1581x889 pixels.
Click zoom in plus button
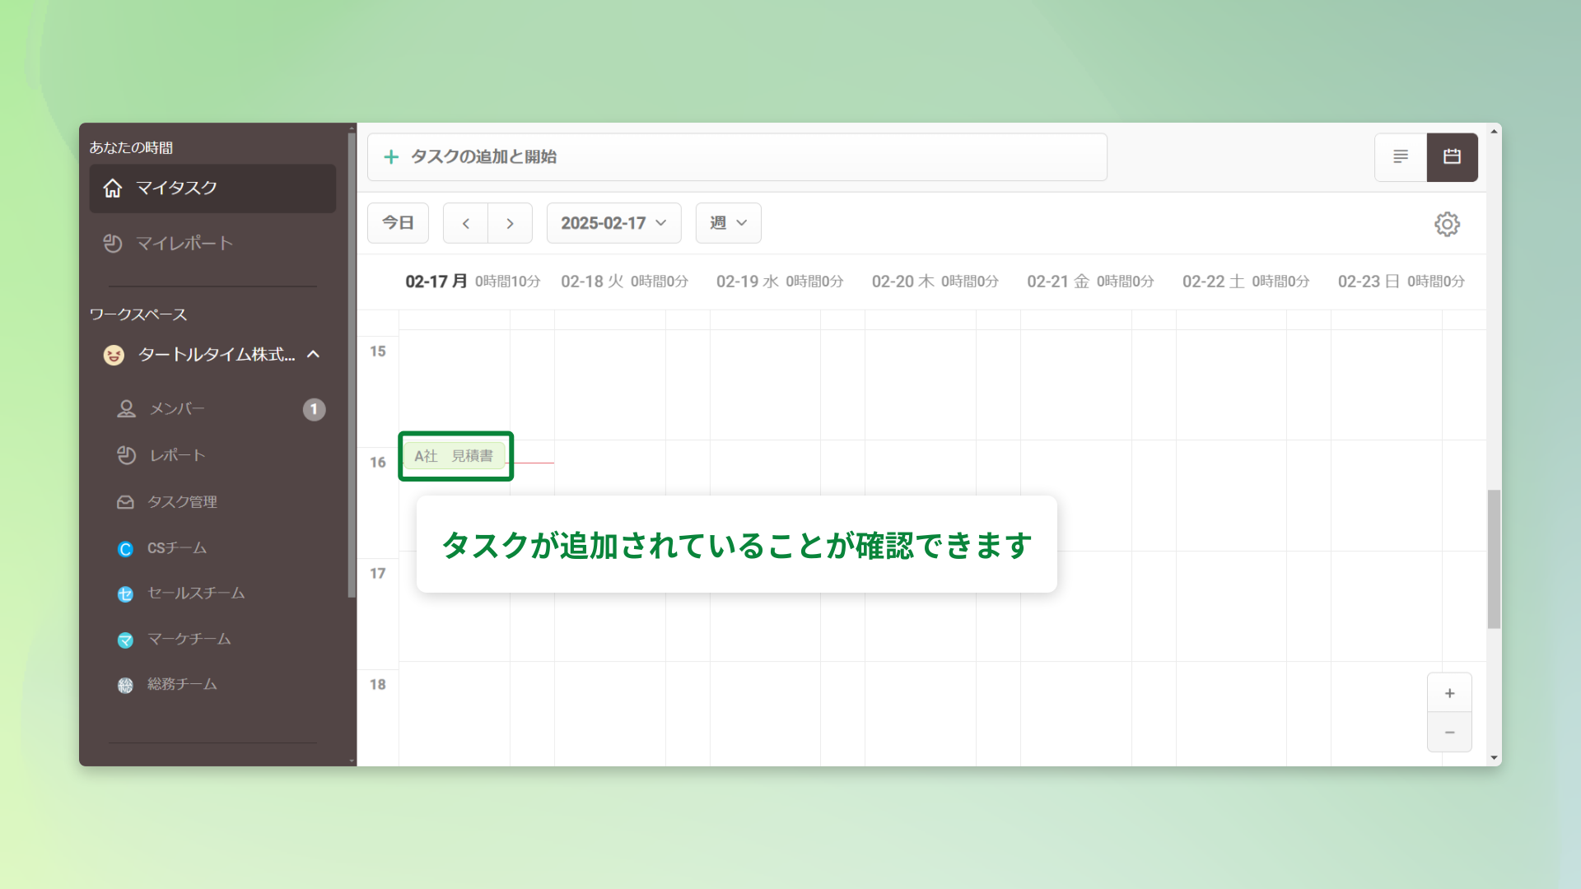[1449, 693]
